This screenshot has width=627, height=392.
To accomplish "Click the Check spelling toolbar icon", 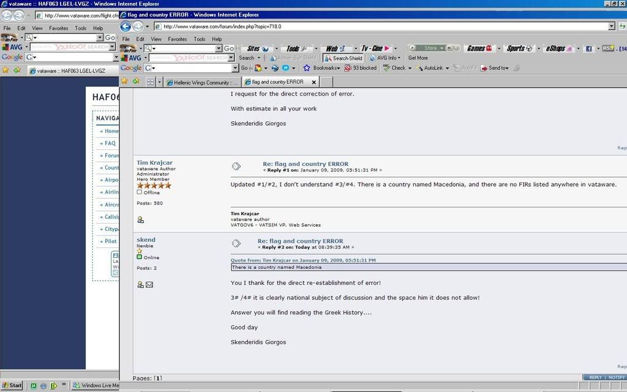I will point(395,68).
